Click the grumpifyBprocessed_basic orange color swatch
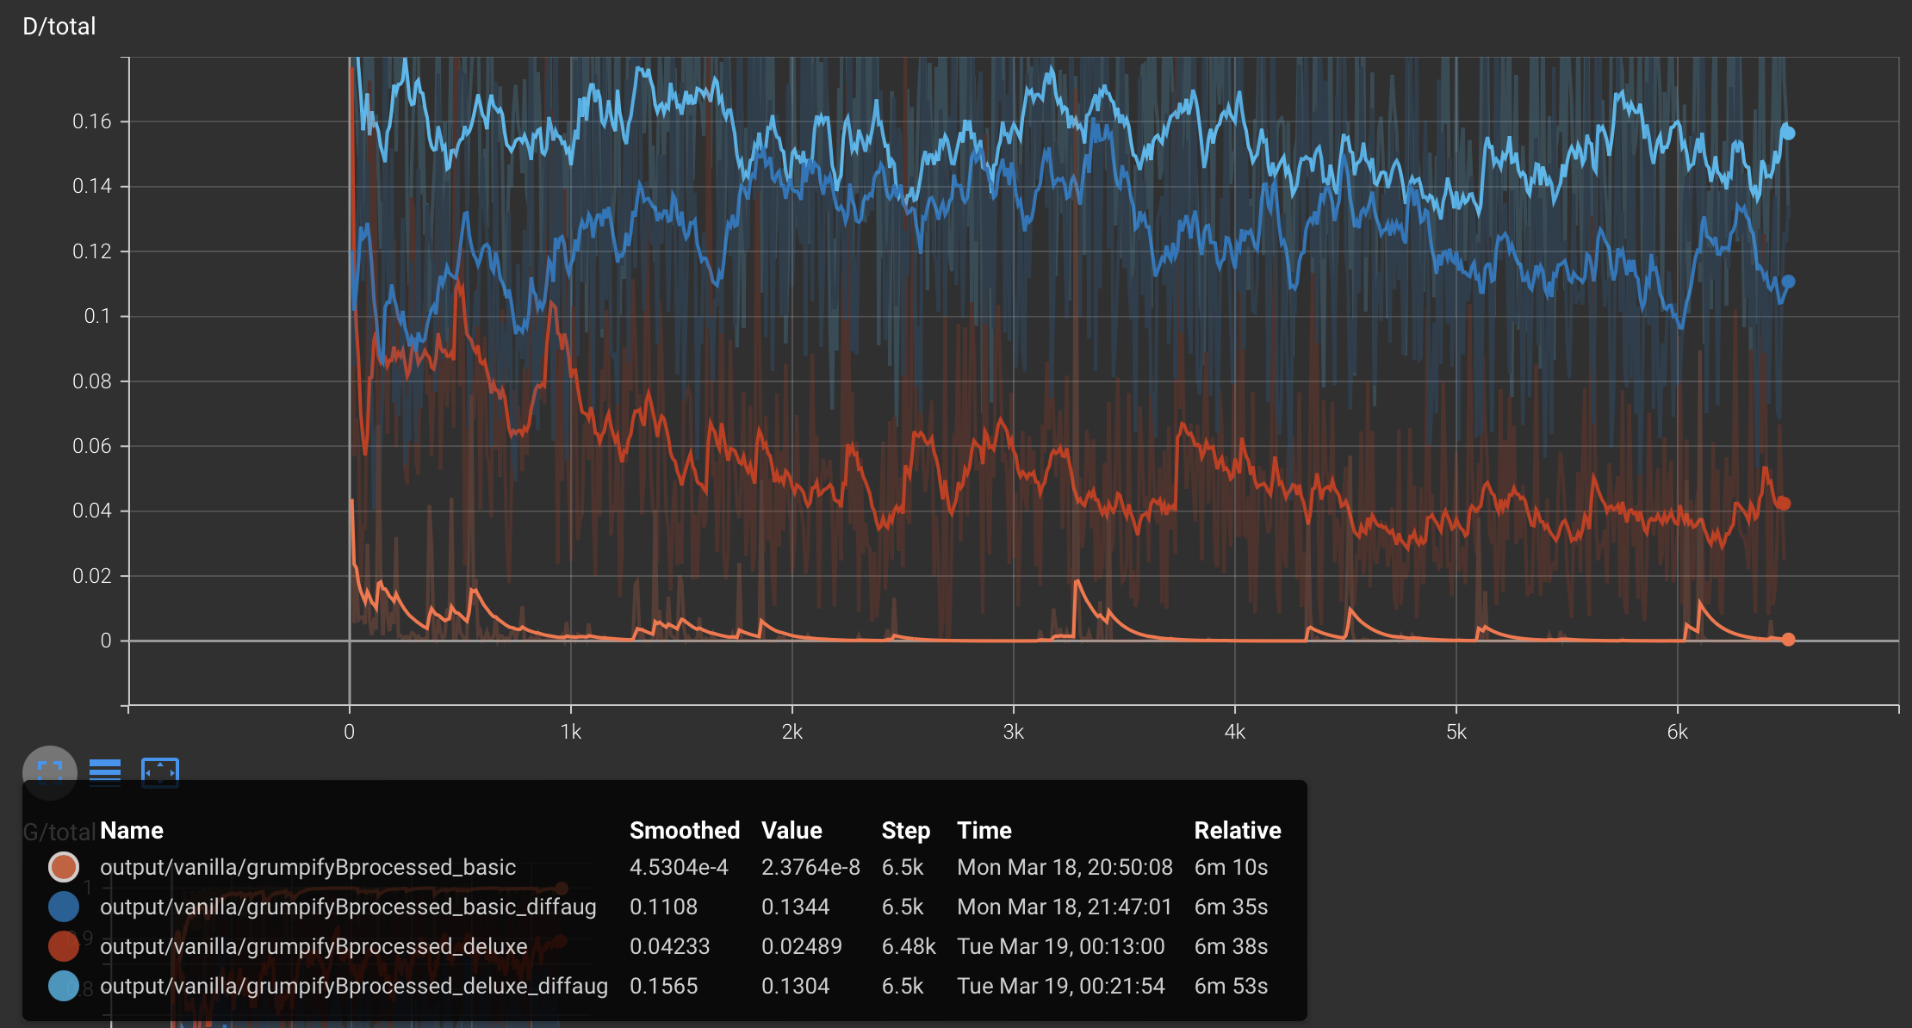 (x=64, y=867)
